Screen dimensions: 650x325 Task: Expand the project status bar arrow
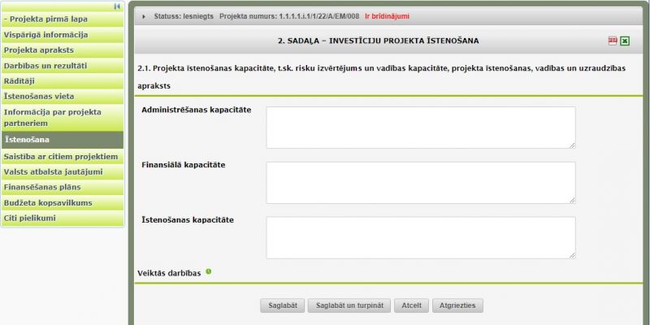(x=144, y=16)
